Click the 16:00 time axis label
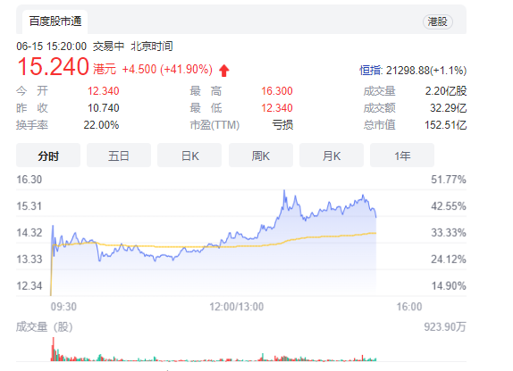Screen dimensions: 513x371 pyautogui.click(x=409, y=307)
